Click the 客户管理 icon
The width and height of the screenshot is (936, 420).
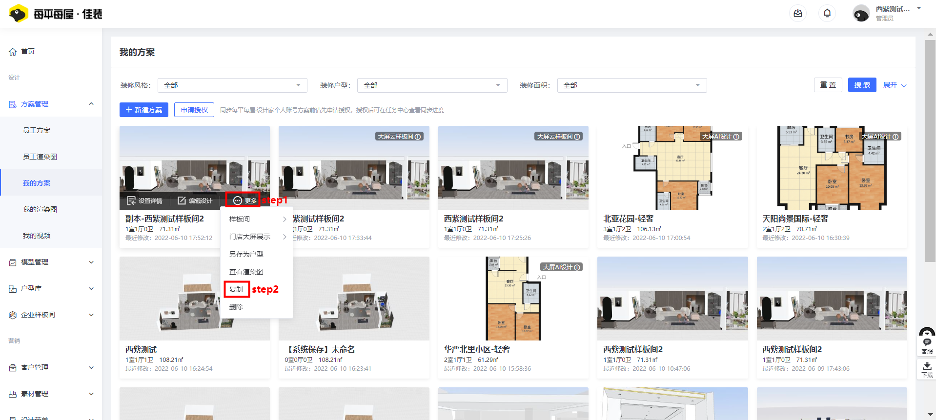click(x=13, y=367)
